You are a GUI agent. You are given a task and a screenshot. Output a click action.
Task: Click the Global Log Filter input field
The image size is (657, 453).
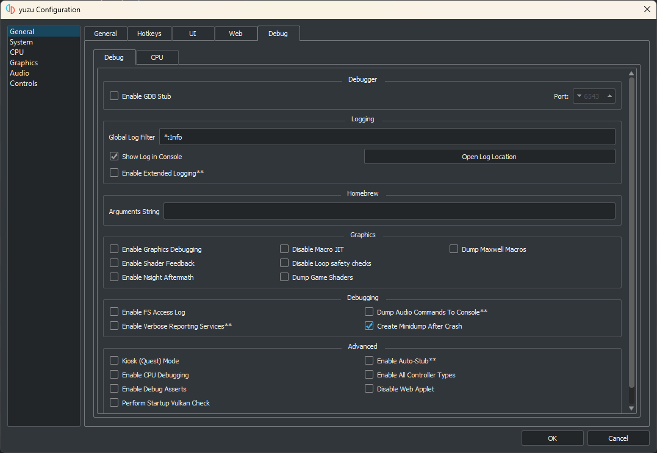pos(387,137)
